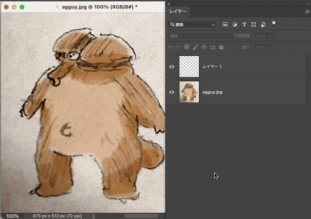This screenshot has height=219, width=311.
Task: Open the layers panel hamburger menu
Action: 307,12
